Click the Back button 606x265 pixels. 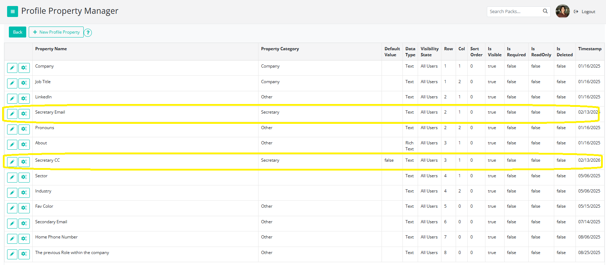tap(17, 32)
